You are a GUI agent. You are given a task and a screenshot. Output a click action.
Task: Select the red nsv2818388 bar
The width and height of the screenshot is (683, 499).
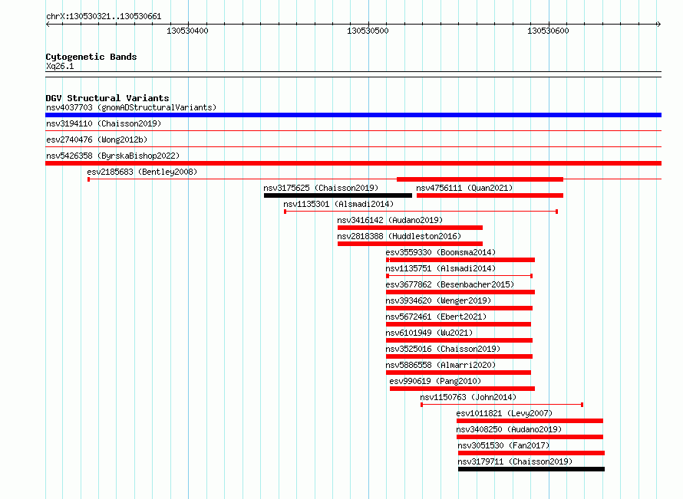[410, 244]
